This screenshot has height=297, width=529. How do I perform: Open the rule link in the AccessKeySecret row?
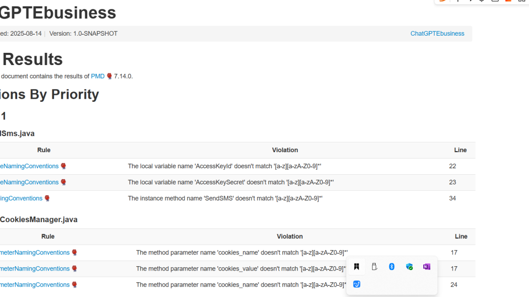tap(29, 182)
